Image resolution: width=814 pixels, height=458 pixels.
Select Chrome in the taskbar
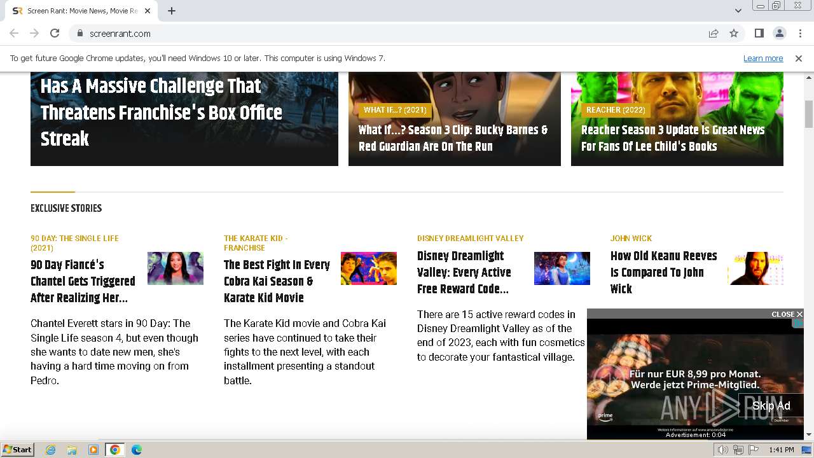pos(115,450)
